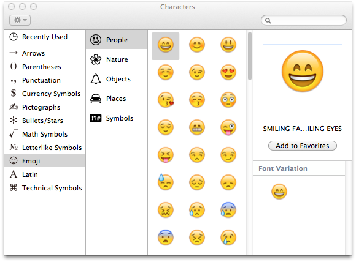Select the face with cold sweat drop emoji
Viewport: 356px width, 262px height.
166,182
